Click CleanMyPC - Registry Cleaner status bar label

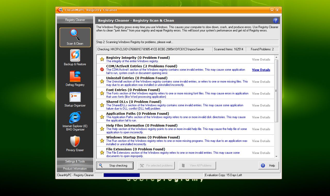(80, 175)
